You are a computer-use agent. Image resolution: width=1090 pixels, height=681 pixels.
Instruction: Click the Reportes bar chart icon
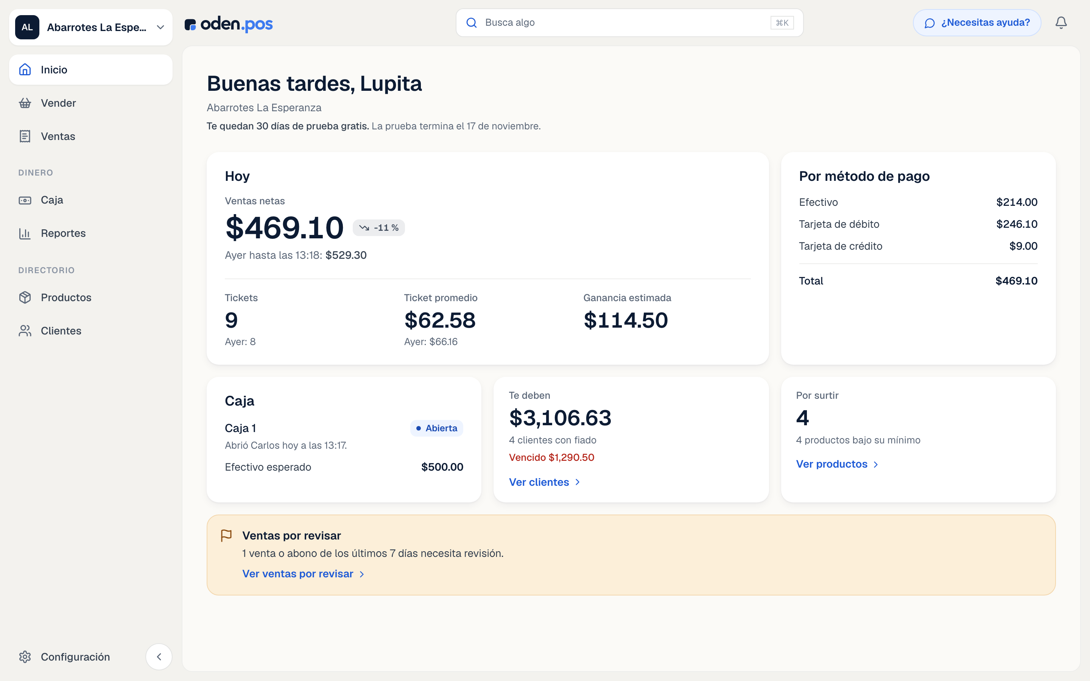(x=25, y=233)
